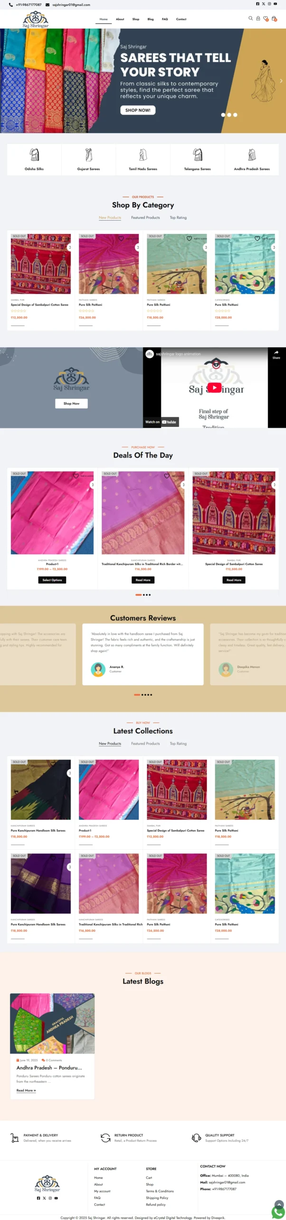Viewport: 286px width, 1220px height.
Task: Open the wishlist heart icon in header
Action: pos(266,19)
